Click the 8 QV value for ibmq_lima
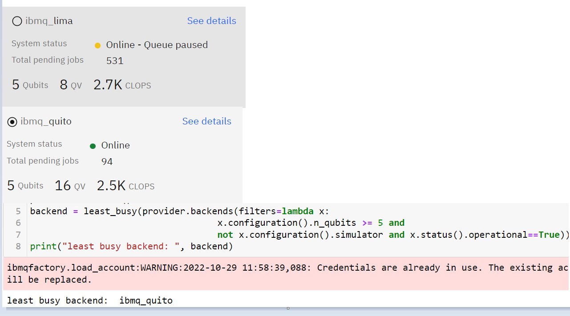 71,85
